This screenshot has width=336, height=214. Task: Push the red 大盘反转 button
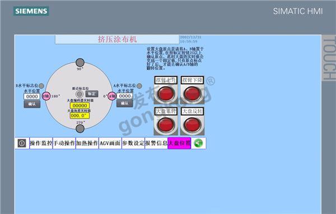point(192,125)
